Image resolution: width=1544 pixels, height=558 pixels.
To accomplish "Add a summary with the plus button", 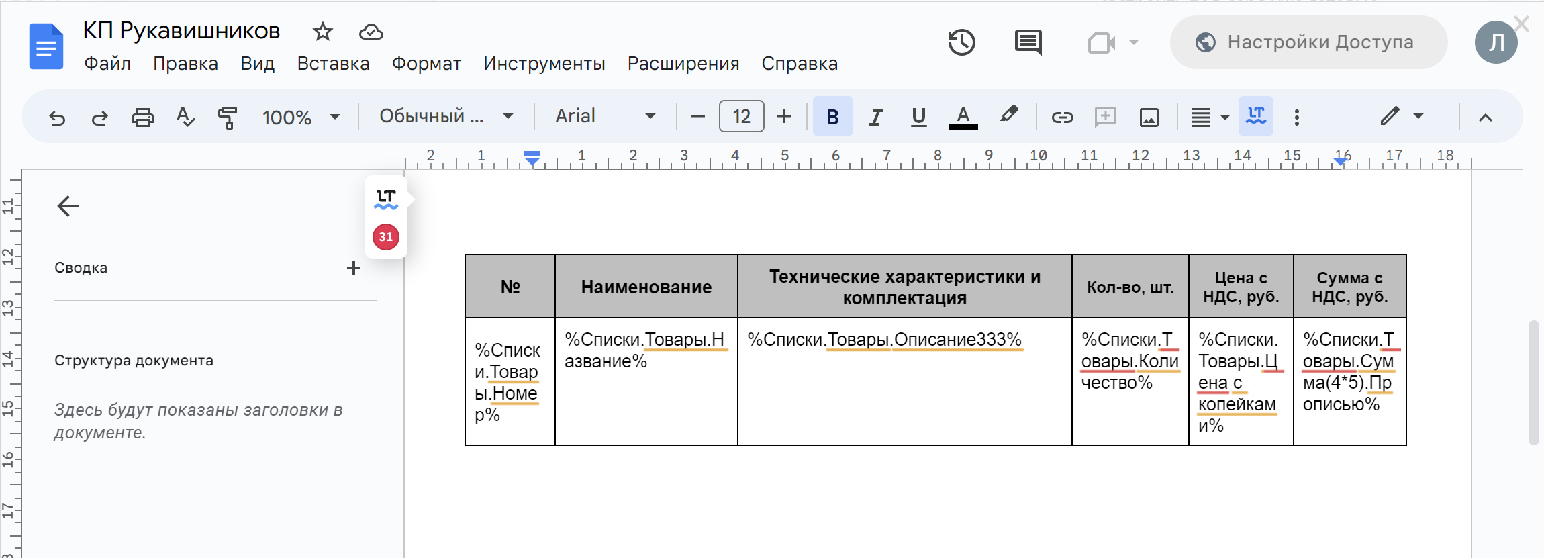I will coord(354,268).
